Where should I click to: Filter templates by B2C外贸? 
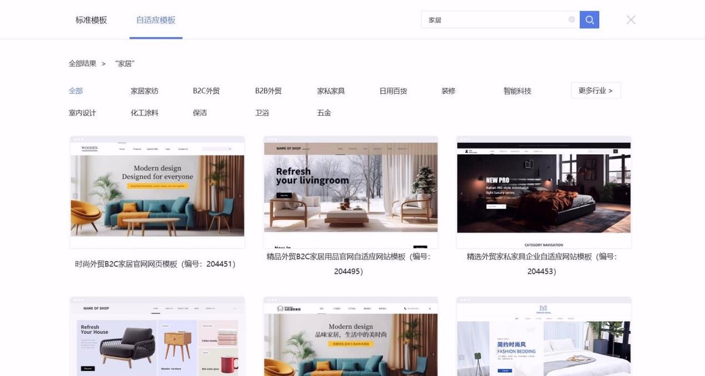pos(206,90)
